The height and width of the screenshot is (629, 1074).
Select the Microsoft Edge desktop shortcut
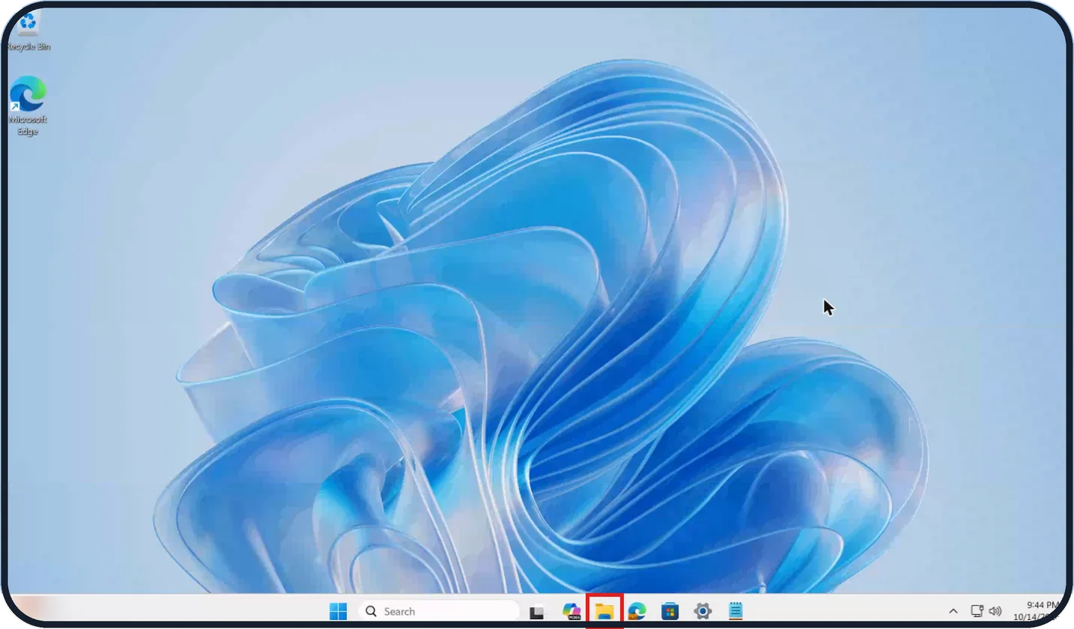click(28, 106)
